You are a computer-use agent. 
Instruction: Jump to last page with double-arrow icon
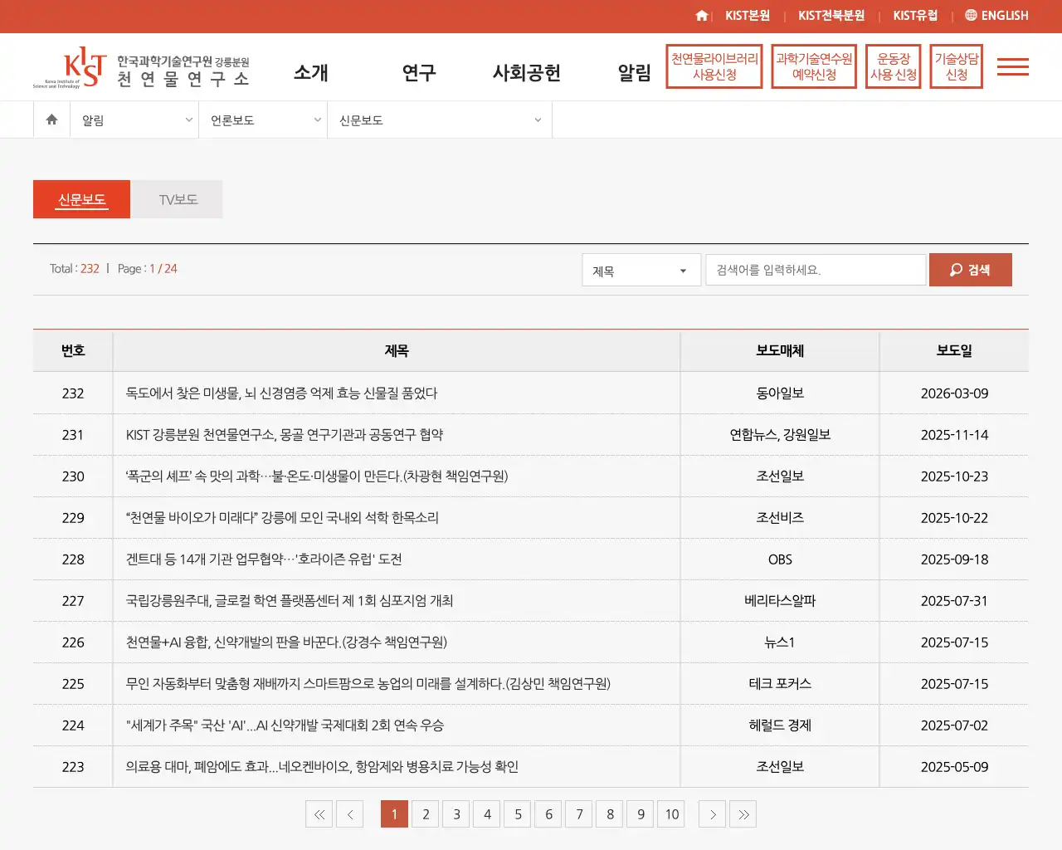coord(743,814)
